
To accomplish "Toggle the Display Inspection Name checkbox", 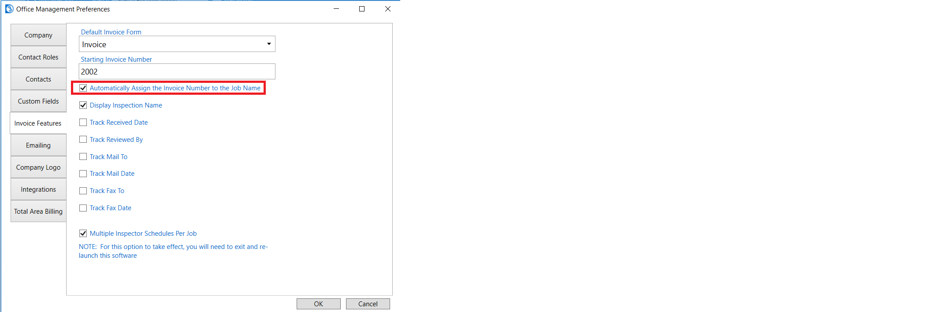I will pyautogui.click(x=83, y=105).
